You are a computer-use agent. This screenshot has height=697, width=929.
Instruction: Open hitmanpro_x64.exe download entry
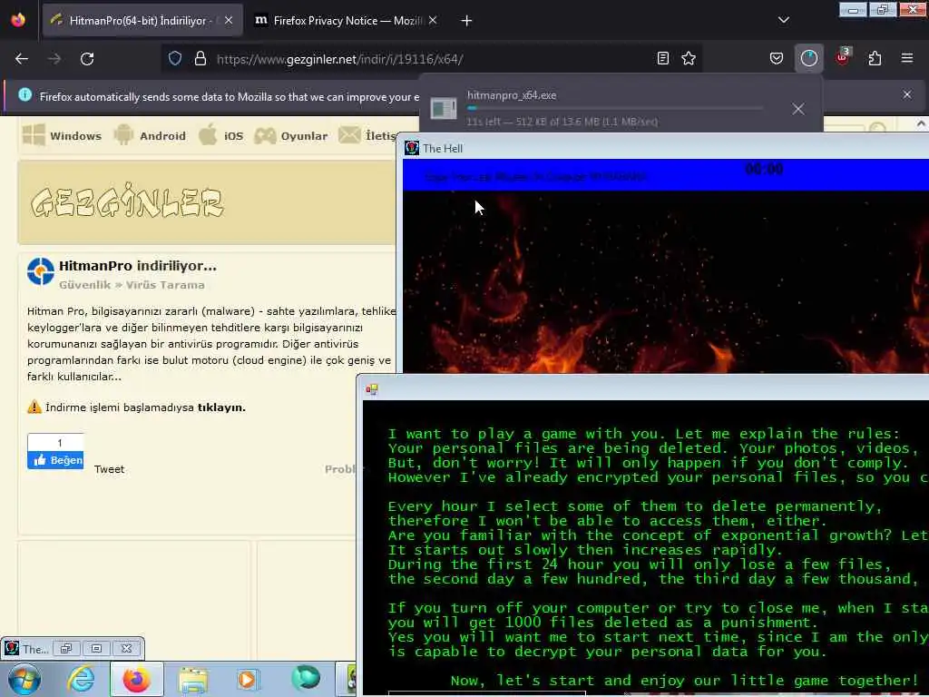[x=621, y=108]
